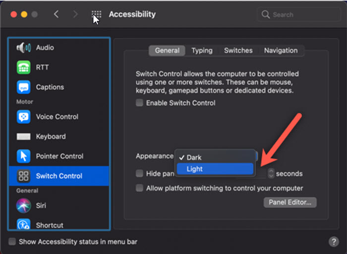Adjust seconds stepper arrows
The width and height of the screenshot is (347, 254).
pyautogui.click(x=271, y=173)
